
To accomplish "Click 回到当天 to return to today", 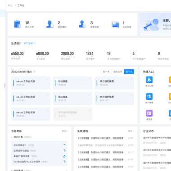I will [117, 72].
